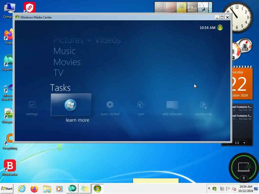Click the slideshow gadget thumbnail strip
Viewport: 259px width, 194px height.
coord(183,7)
